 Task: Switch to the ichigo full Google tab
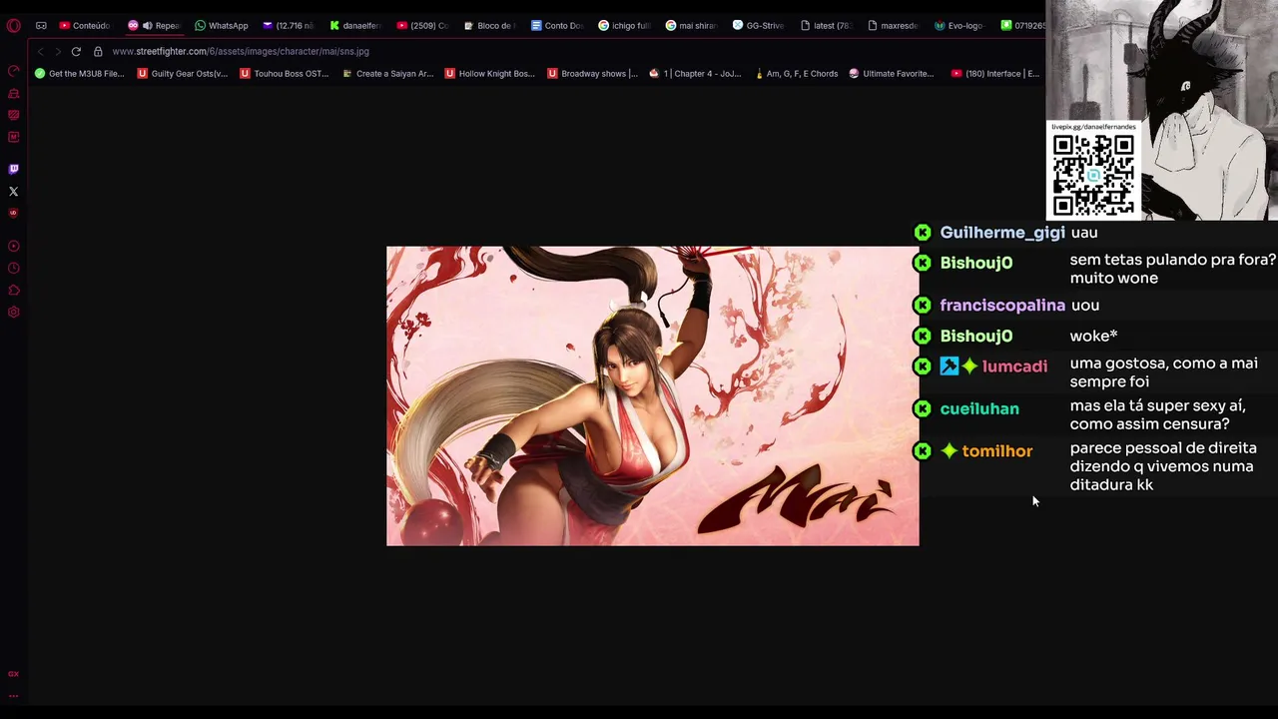625,26
